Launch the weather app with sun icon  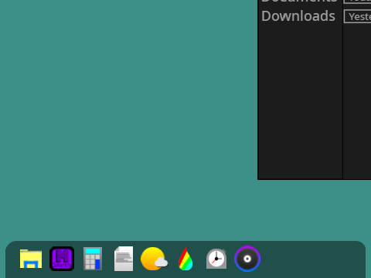coord(155,259)
